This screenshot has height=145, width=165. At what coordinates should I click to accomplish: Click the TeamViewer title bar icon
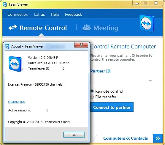click(5, 4)
